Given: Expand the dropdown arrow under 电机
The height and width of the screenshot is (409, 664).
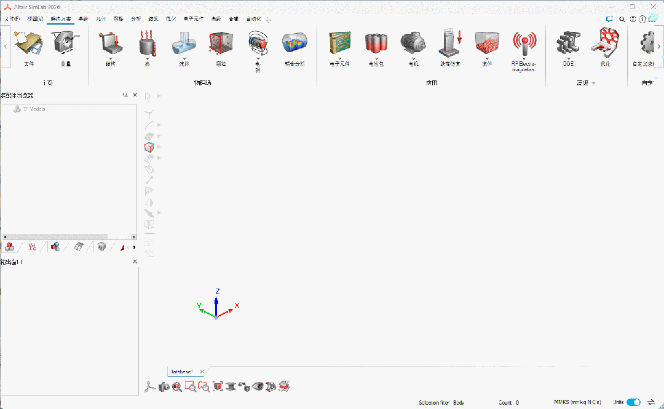Looking at the screenshot, I should click(413, 59).
